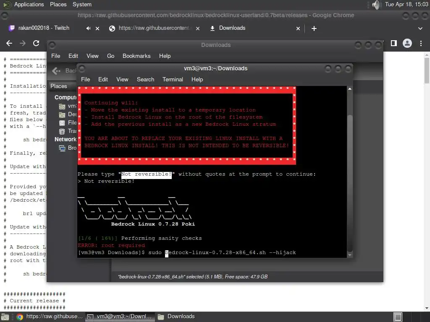Open View menu in Downloads file manager
The height and width of the screenshot is (322, 430).
tap(92, 56)
